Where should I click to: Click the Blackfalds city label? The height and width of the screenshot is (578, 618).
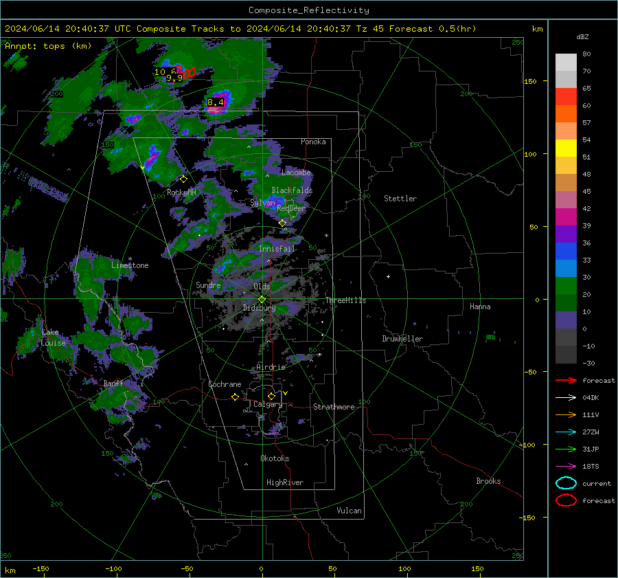coord(292,190)
